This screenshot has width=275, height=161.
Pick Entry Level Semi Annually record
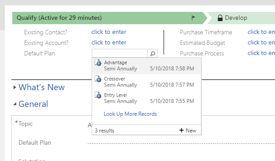click(x=146, y=98)
